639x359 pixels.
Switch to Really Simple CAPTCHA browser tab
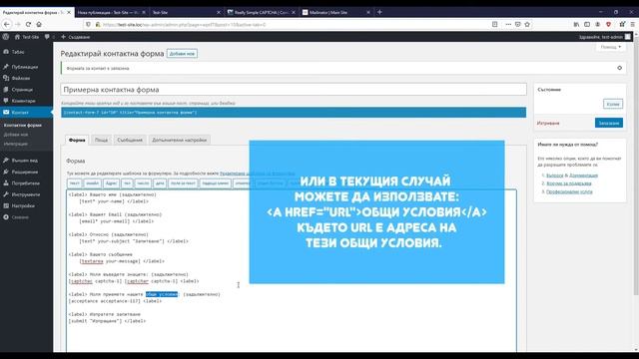[x=262, y=12]
